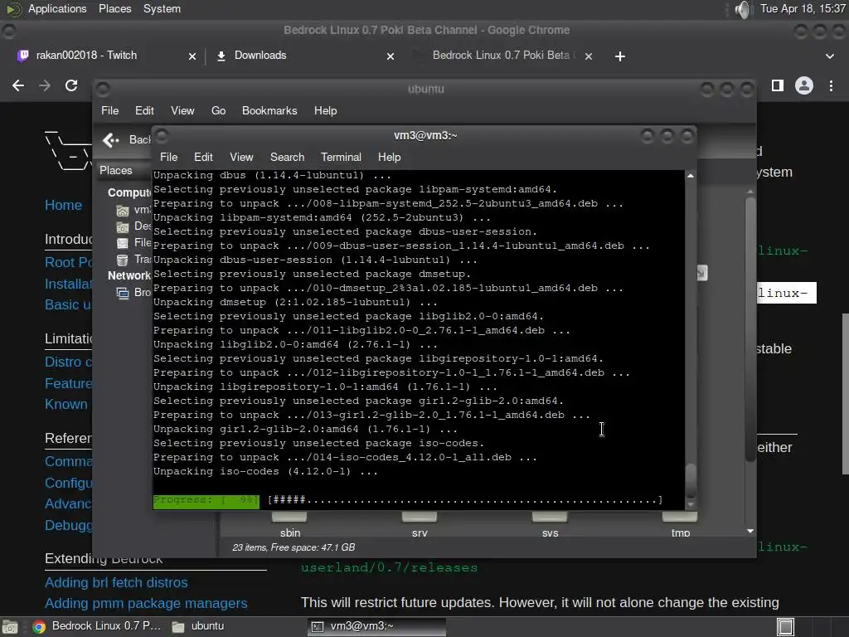Open Help menu in ubuntu file manager
The image size is (849, 637).
[x=325, y=110]
